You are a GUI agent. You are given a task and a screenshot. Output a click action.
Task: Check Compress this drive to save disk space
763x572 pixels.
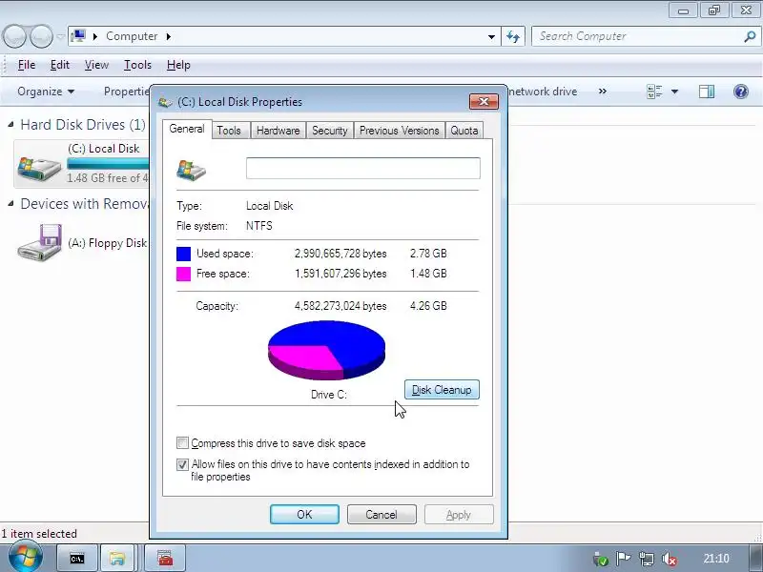tap(182, 443)
